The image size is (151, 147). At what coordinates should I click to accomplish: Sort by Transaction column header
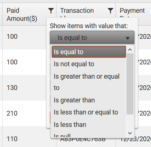point(77,11)
